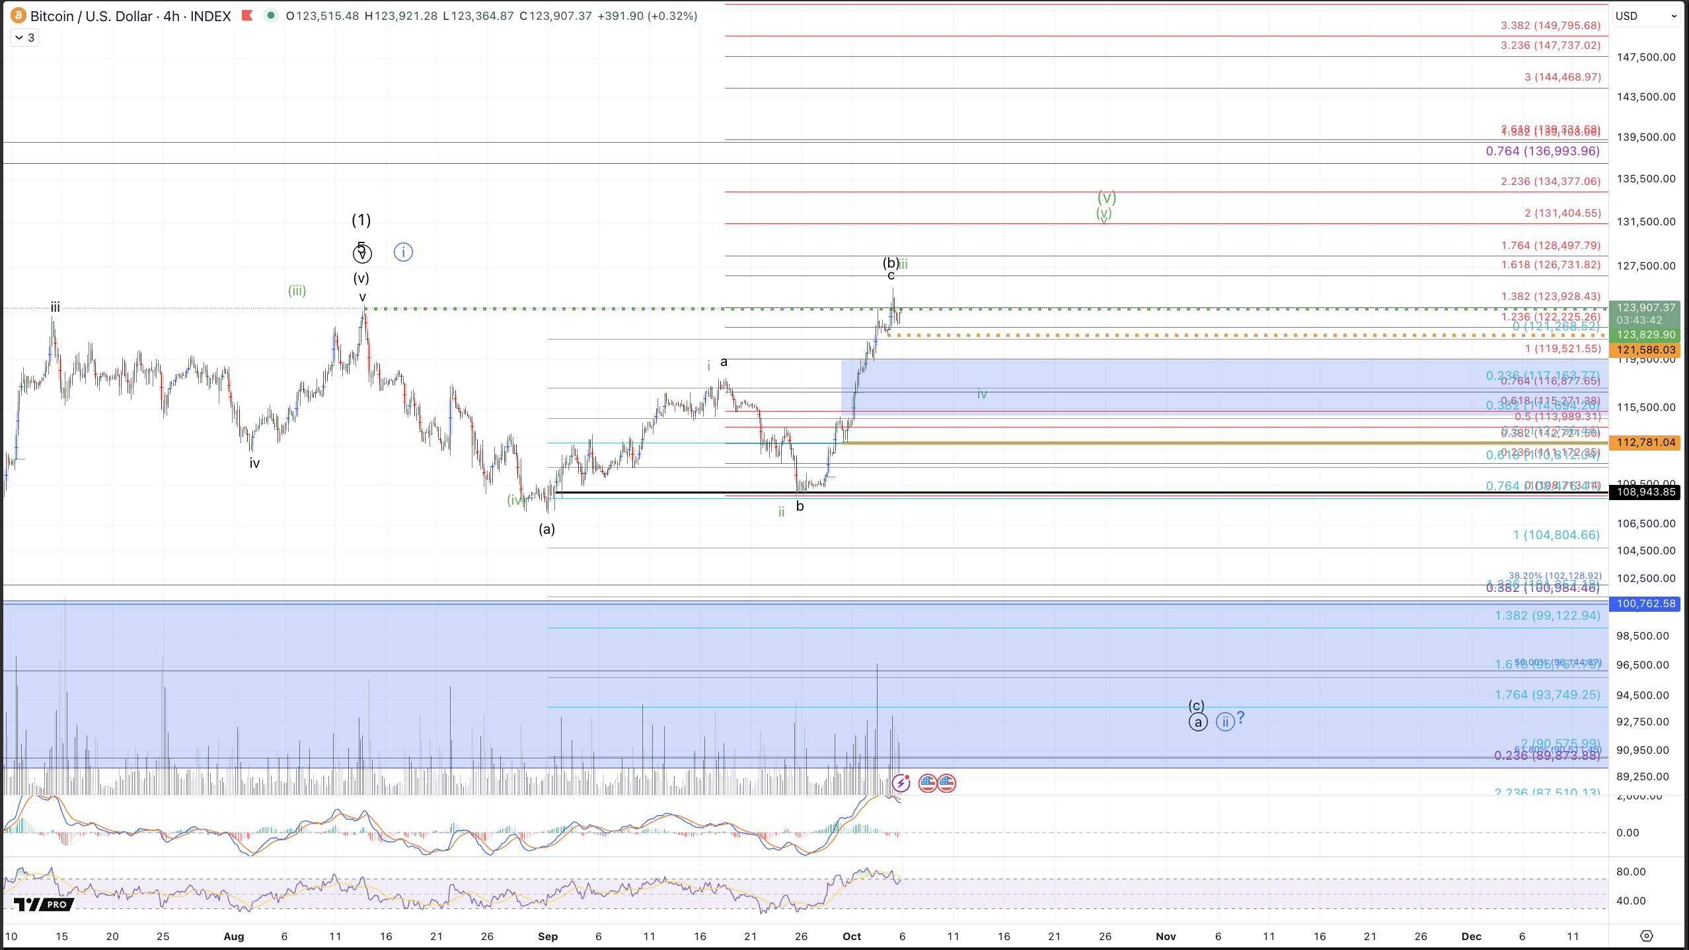This screenshot has height=950, width=1689.
Task: Select the blue circled 'i' wave label
Action: pyautogui.click(x=403, y=252)
